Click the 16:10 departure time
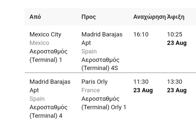Screen dimensions: 196x130 [x=141, y=35]
